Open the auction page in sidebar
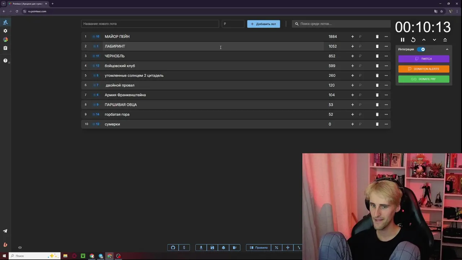The height and width of the screenshot is (260, 462). (x=5, y=22)
